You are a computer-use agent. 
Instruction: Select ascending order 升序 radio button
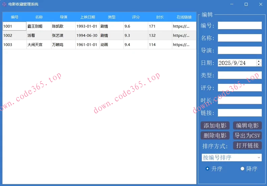[x=207, y=169]
